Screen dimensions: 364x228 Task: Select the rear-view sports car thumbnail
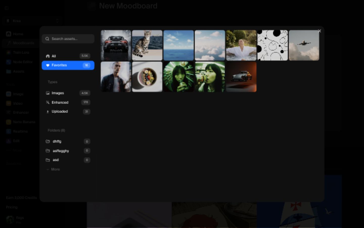(x=116, y=45)
